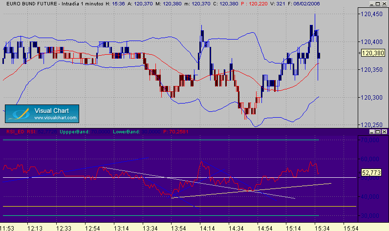This screenshot has height=231, width=389.
Task: Click the highlighted 120,380 current price tag
Action: [x=373, y=53]
